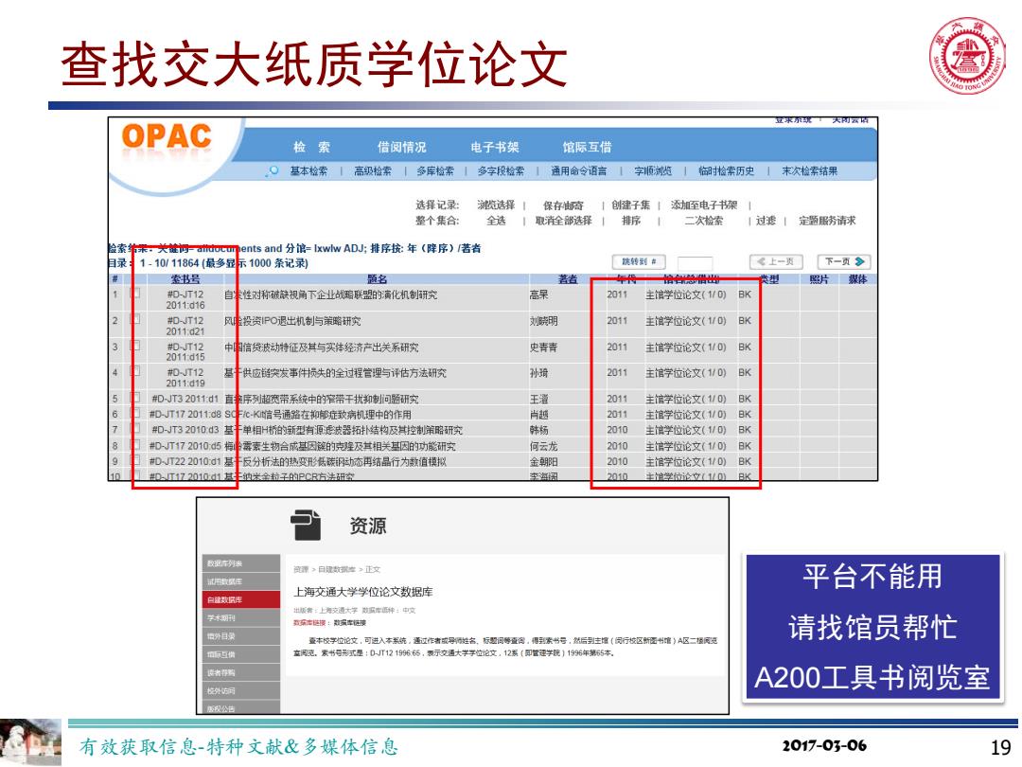Go to next page with 下一页
The height and width of the screenshot is (767, 1022).
(x=844, y=261)
